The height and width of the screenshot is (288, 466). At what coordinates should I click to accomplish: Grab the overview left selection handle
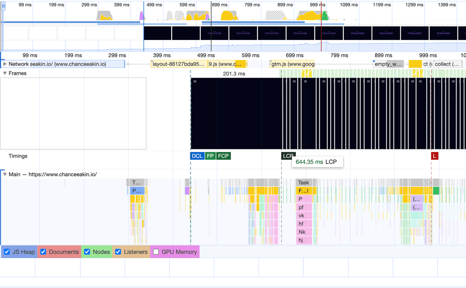point(3,6)
